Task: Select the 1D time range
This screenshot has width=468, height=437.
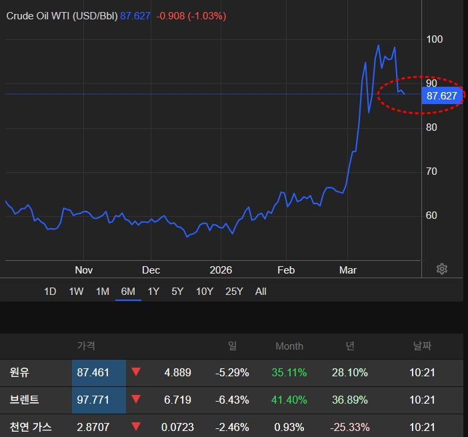Action: pyautogui.click(x=50, y=292)
